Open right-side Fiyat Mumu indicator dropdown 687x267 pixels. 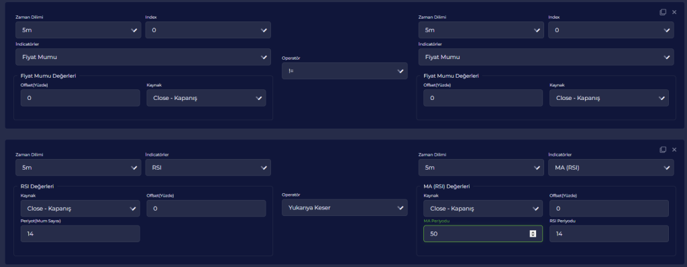[x=546, y=57]
